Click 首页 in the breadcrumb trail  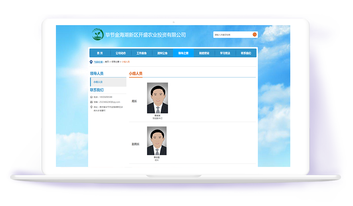(x=107, y=62)
